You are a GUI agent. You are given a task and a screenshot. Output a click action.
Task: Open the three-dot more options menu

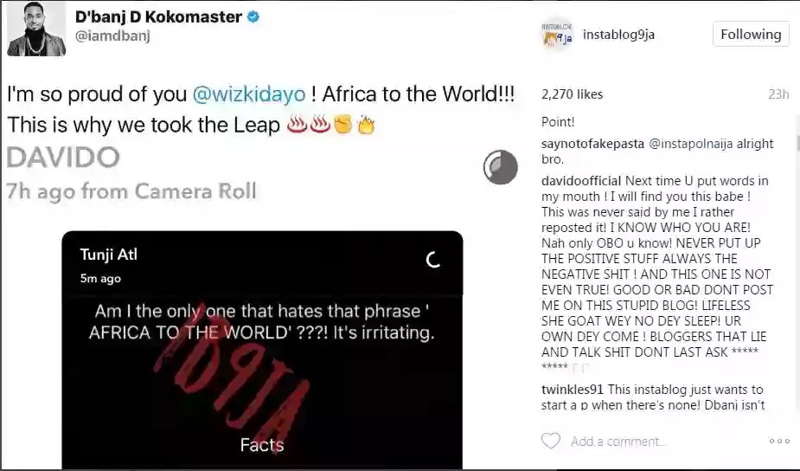click(778, 442)
